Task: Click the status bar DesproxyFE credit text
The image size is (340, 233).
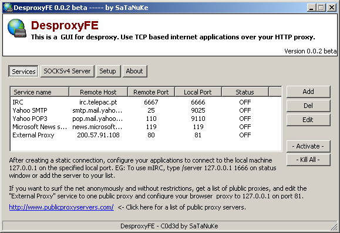Action: tap(169, 226)
